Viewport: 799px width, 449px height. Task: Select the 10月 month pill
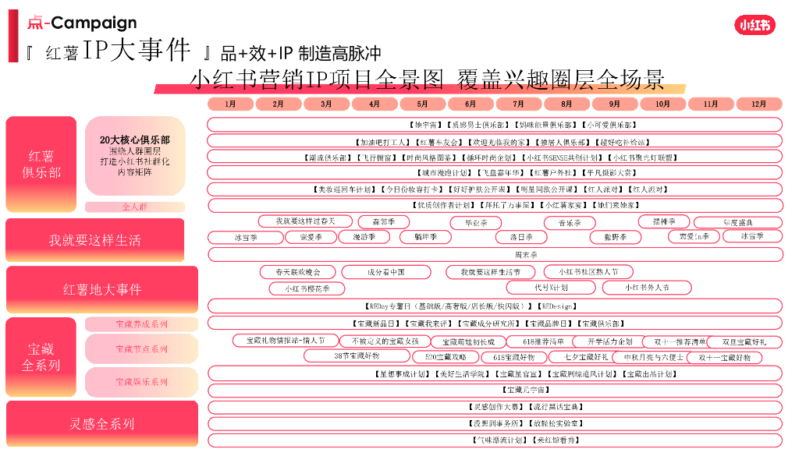coord(663,104)
